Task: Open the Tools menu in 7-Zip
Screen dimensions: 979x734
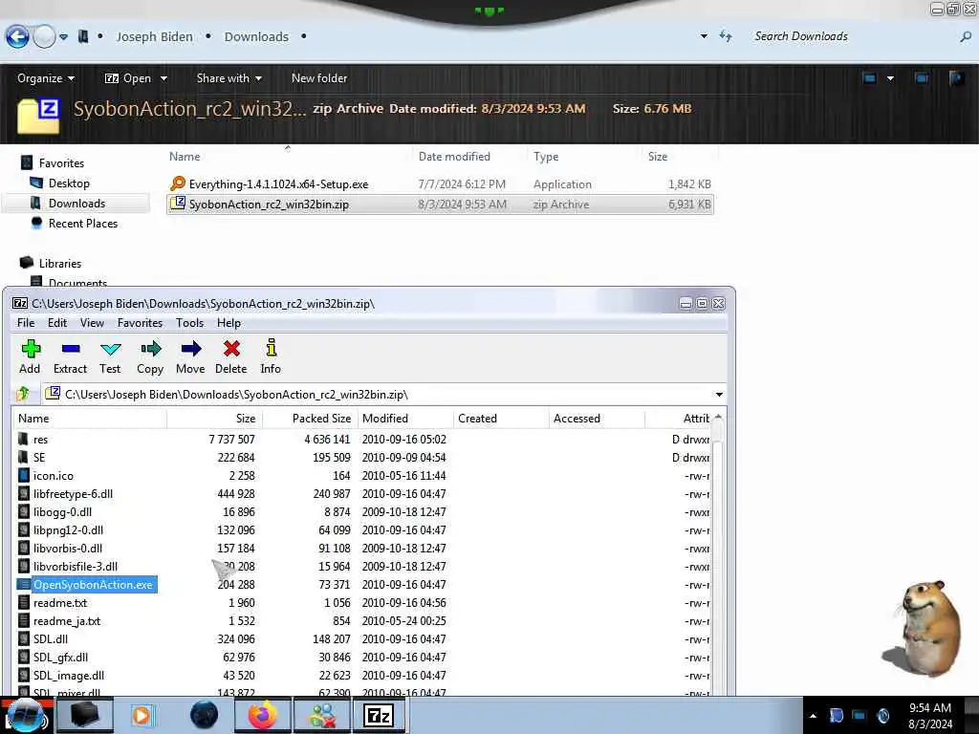Action: click(x=190, y=323)
